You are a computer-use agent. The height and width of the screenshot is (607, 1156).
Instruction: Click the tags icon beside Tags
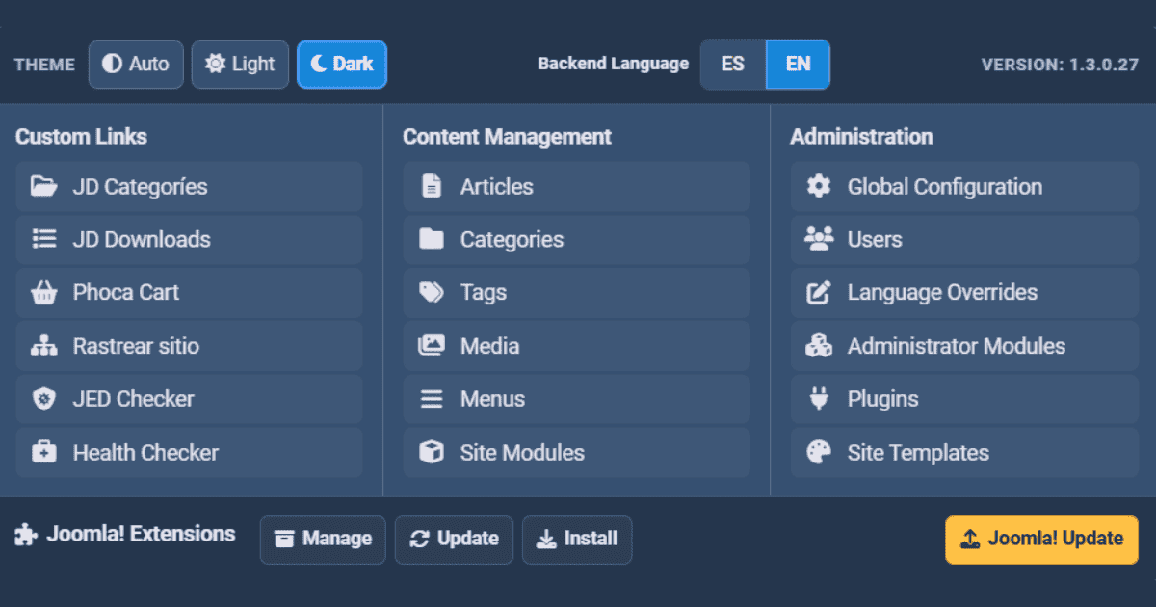[432, 293]
